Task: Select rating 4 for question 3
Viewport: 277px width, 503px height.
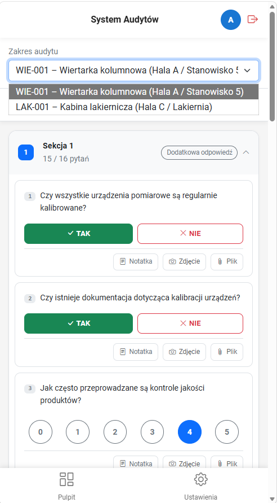Action: coord(190,432)
